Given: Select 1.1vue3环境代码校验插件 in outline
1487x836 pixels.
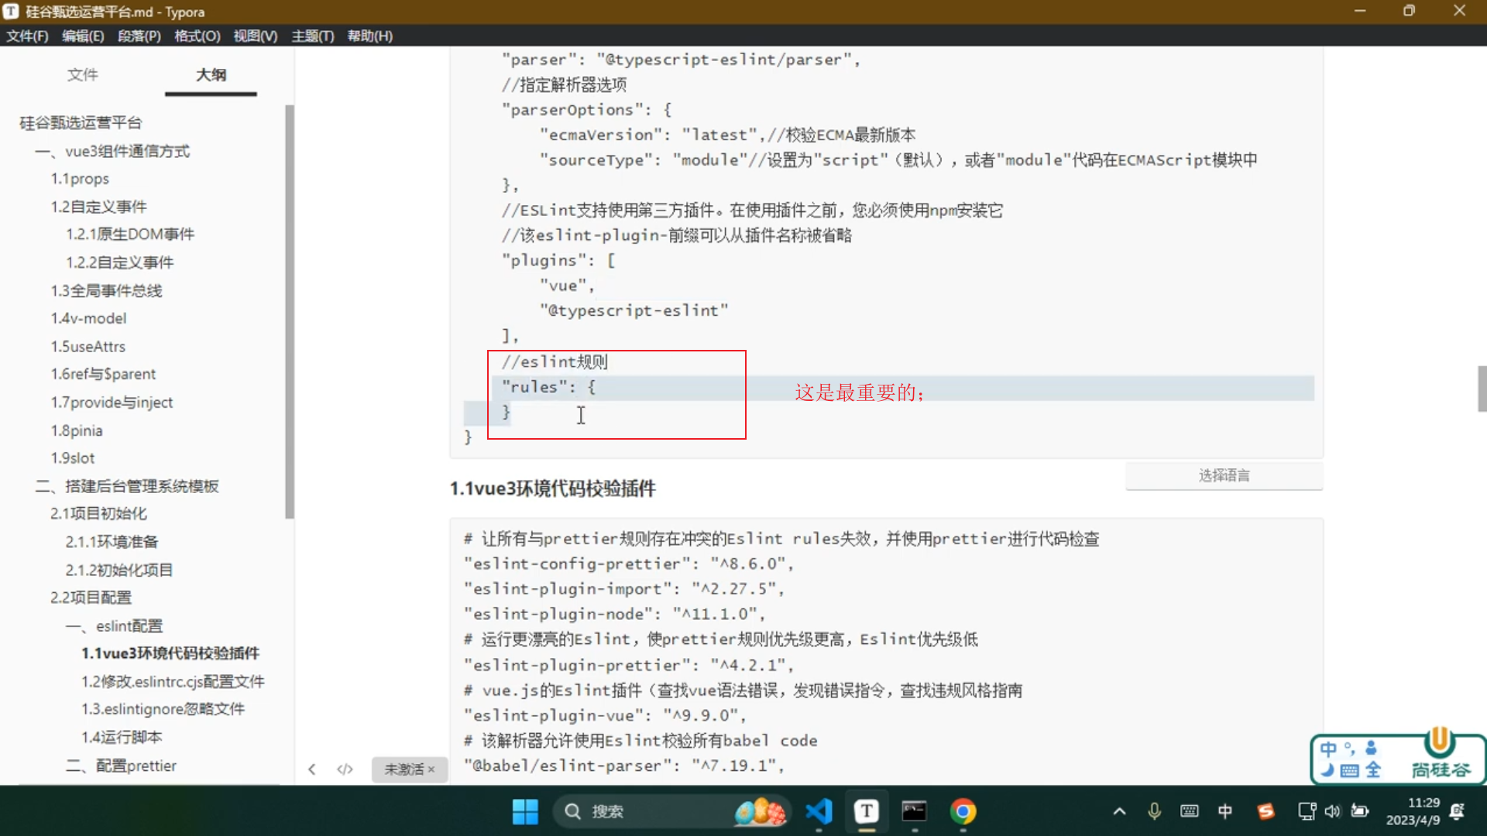Looking at the screenshot, I should 170,653.
